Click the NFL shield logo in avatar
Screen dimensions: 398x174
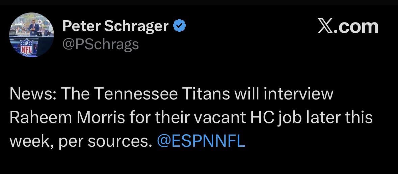[27, 48]
